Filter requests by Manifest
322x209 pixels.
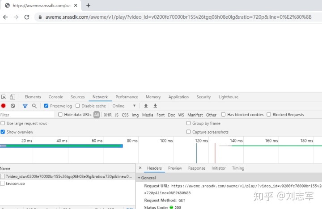pyautogui.click(x=195, y=115)
